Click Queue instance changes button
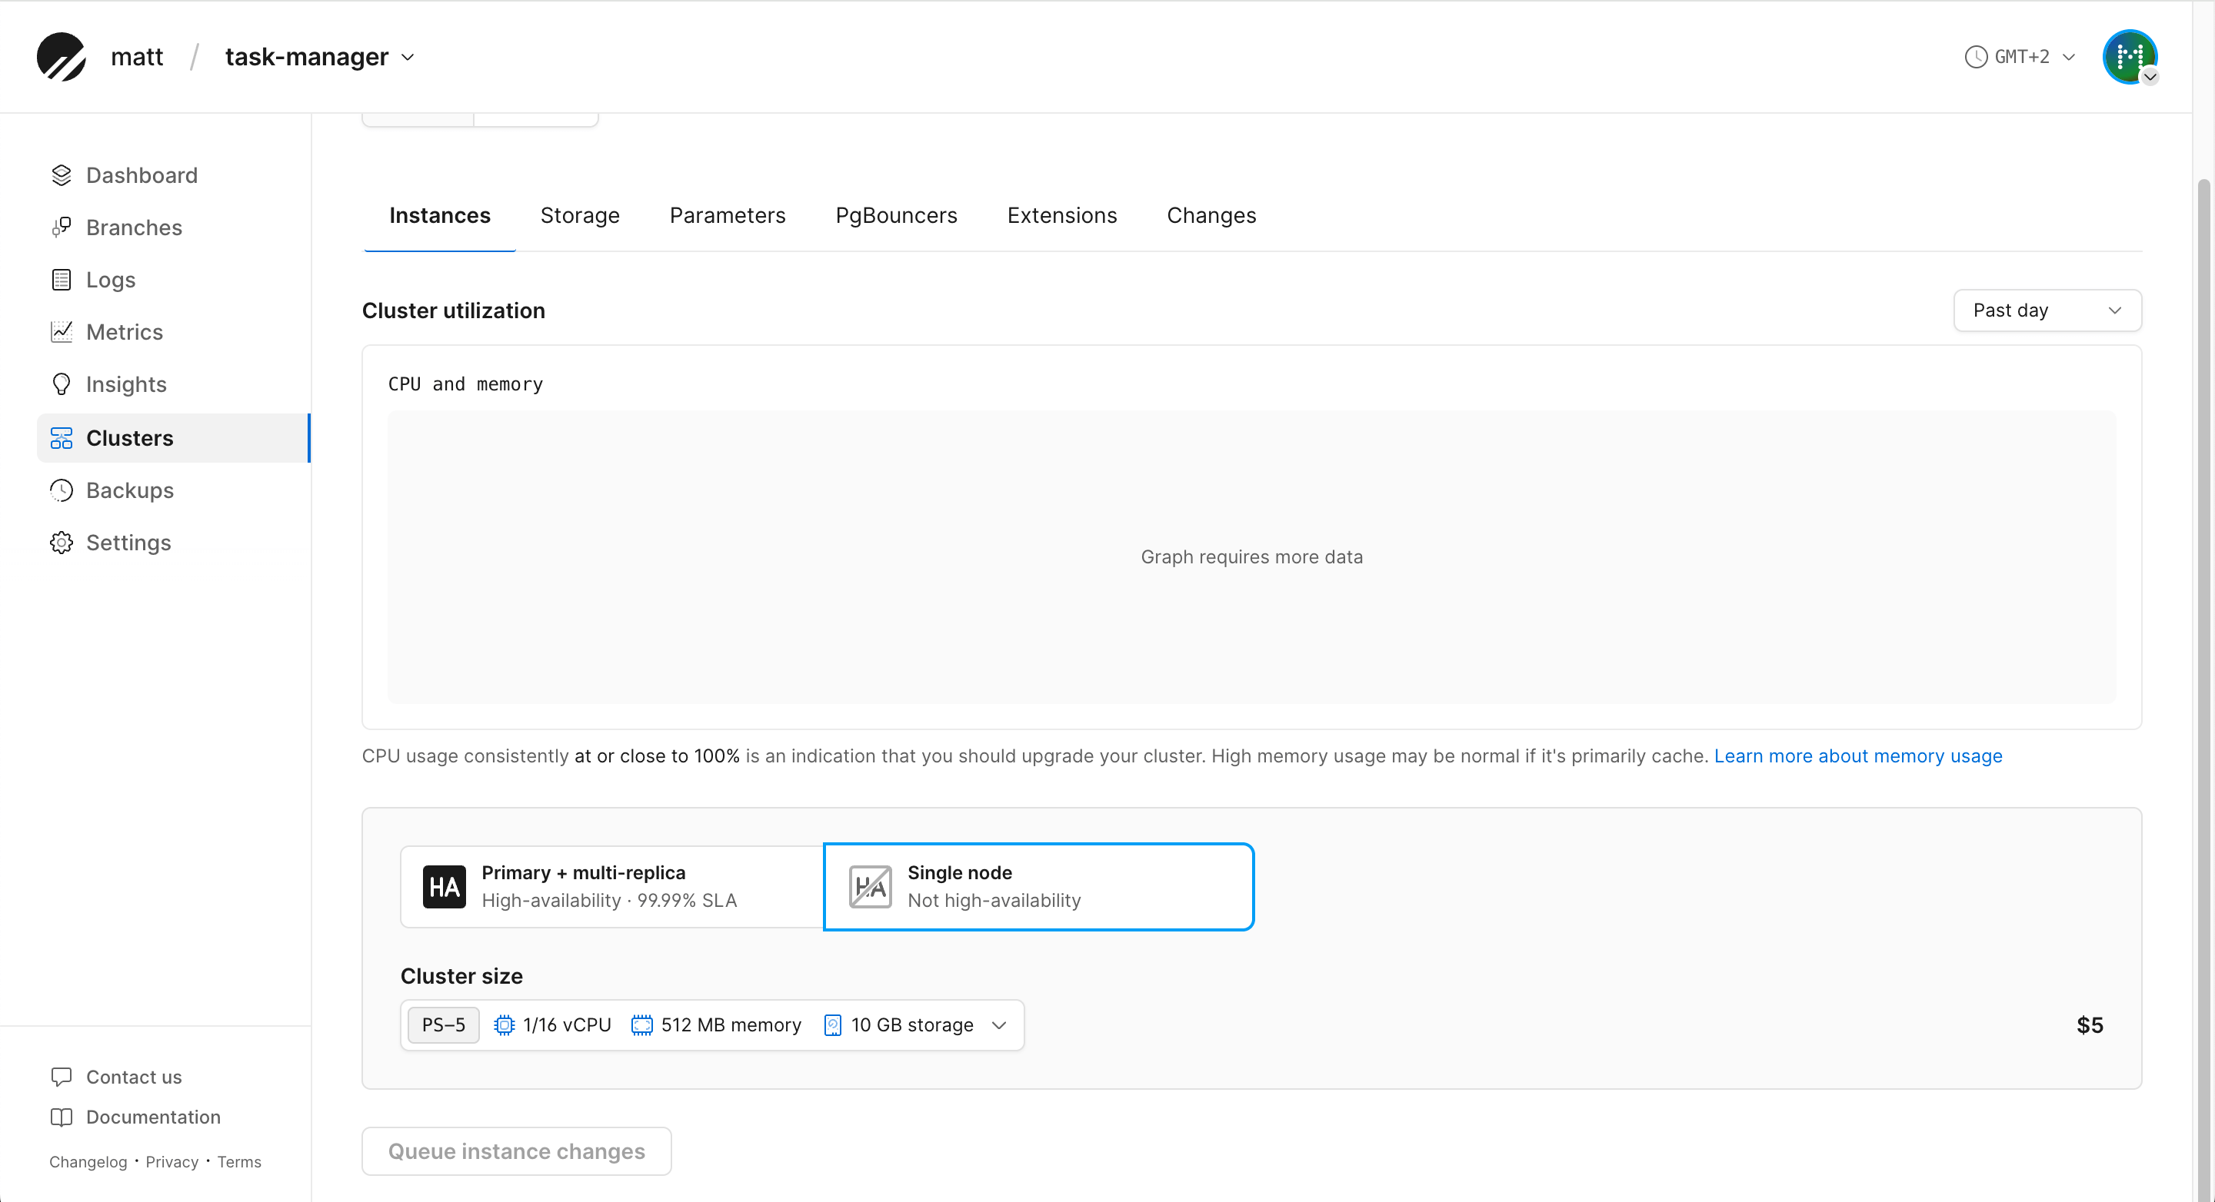This screenshot has width=2215, height=1202. coord(516,1151)
